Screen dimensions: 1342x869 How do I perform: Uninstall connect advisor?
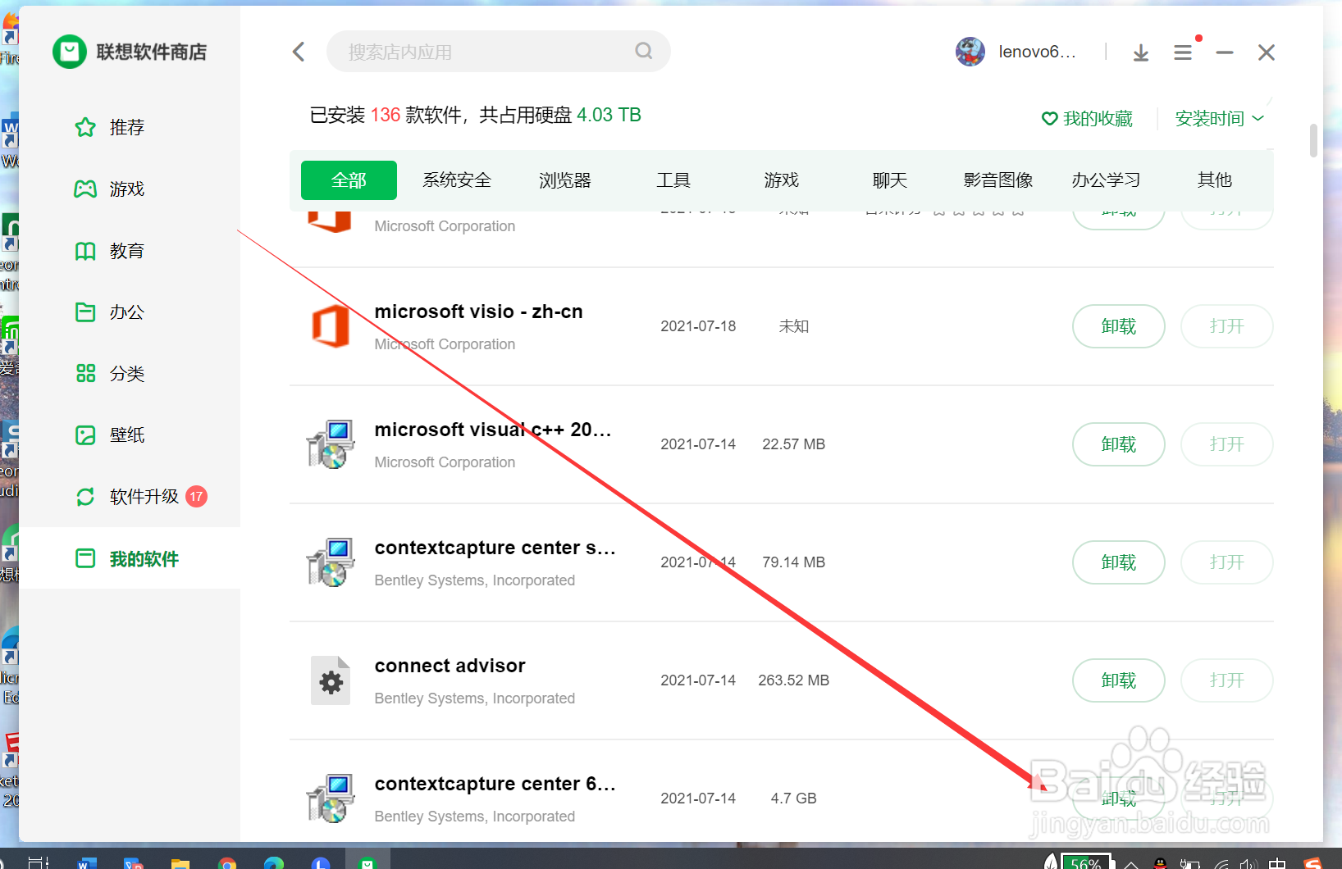(x=1119, y=680)
